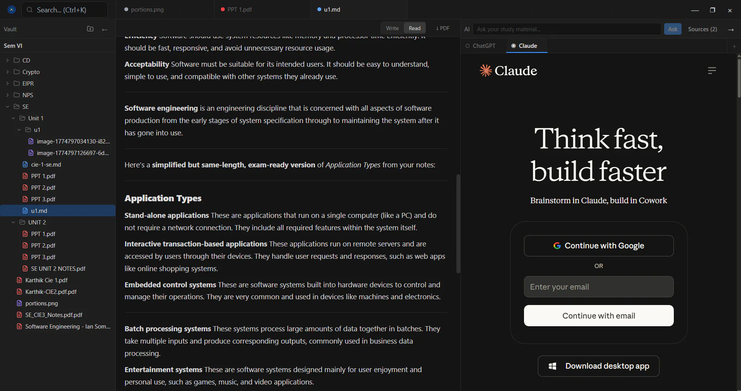Open the Claude page hamburger menu
Image resolution: width=741 pixels, height=391 pixels.
[712, 70]
